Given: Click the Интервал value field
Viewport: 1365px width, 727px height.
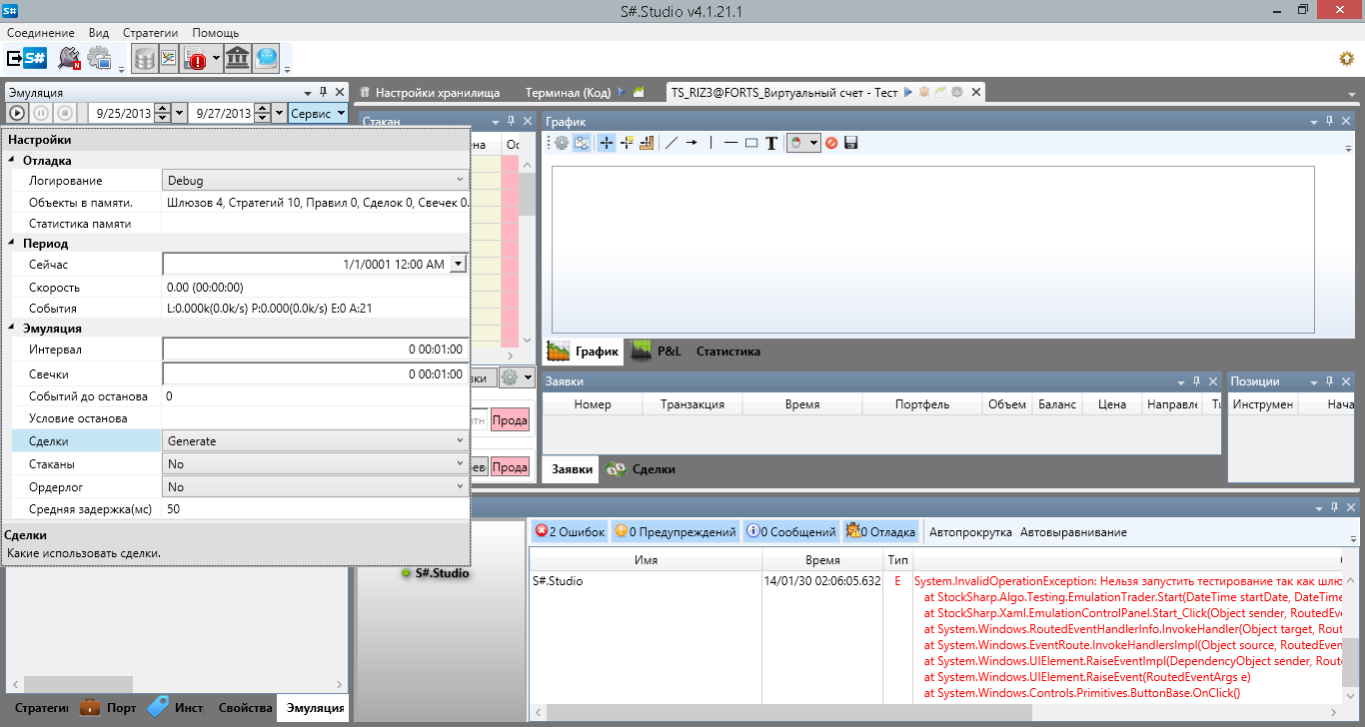Looking at the screenshot, I should point(316,350).
